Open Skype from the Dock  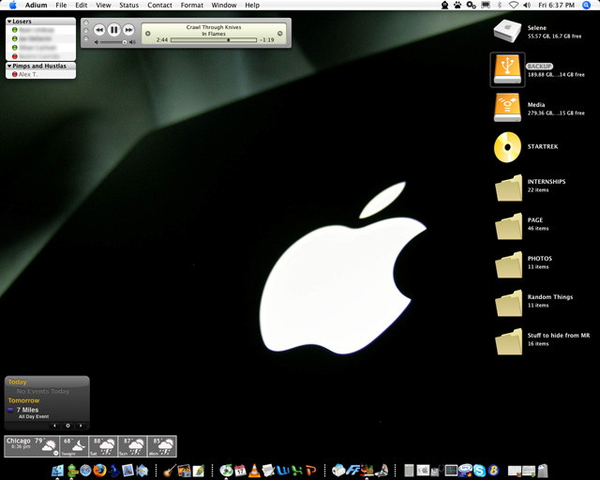pos(479,470)
